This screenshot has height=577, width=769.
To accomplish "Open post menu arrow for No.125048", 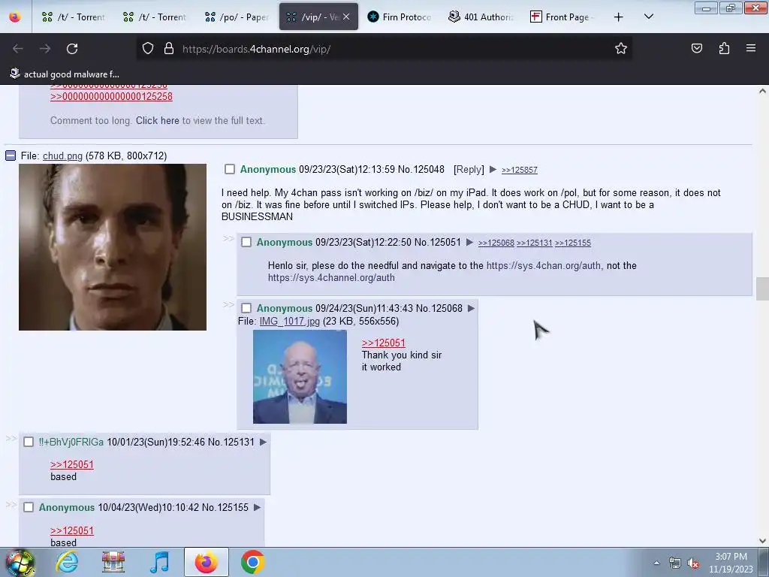I will 493,169.
